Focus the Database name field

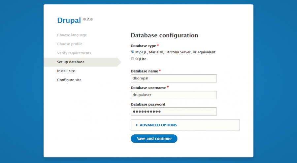[x=174, y=78]
